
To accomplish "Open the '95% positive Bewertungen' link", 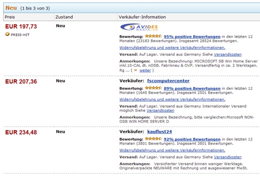I will click(x=192, y=37).
